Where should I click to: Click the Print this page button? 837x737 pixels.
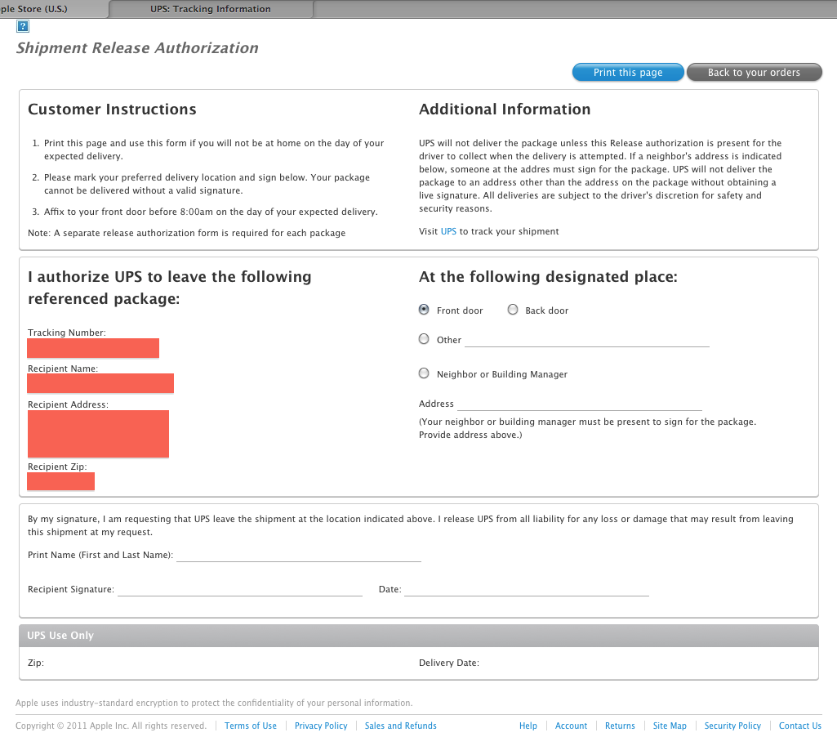coord(628,72)
